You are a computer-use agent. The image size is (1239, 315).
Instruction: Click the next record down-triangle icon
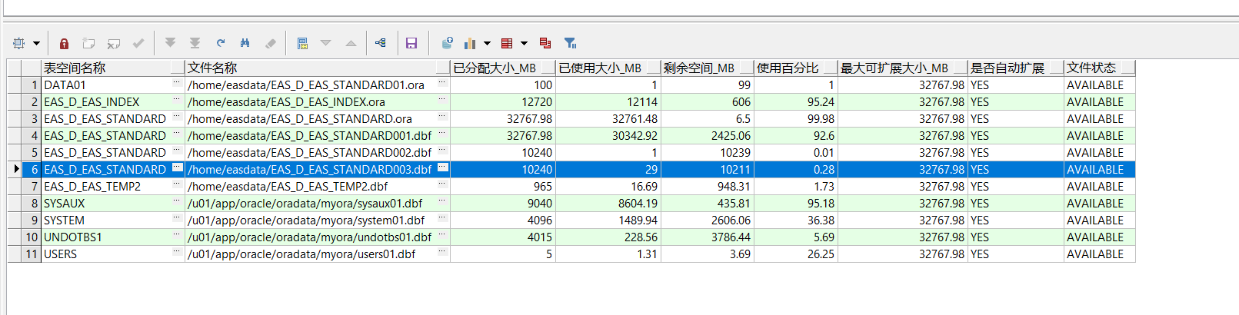coord(326,44)
